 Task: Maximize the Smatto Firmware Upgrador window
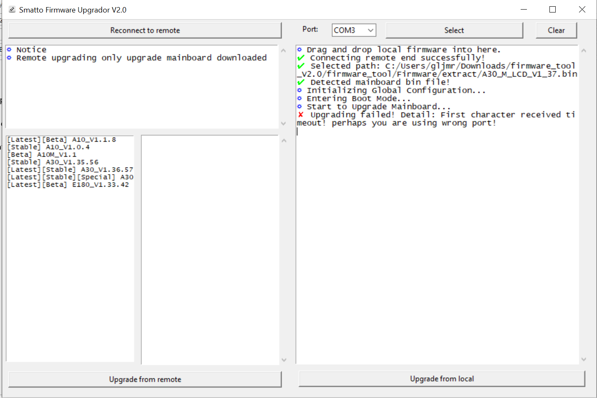[x=553, y=10]
